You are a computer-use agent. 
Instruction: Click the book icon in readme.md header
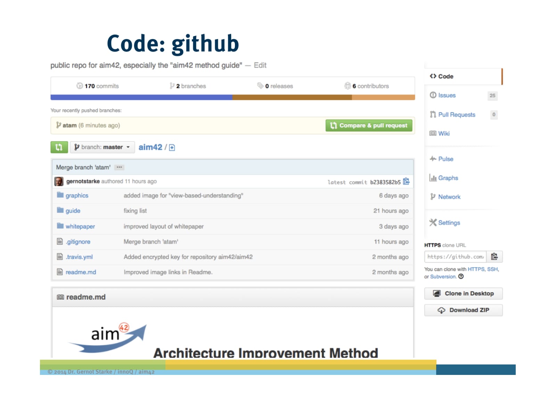point(60,297)
